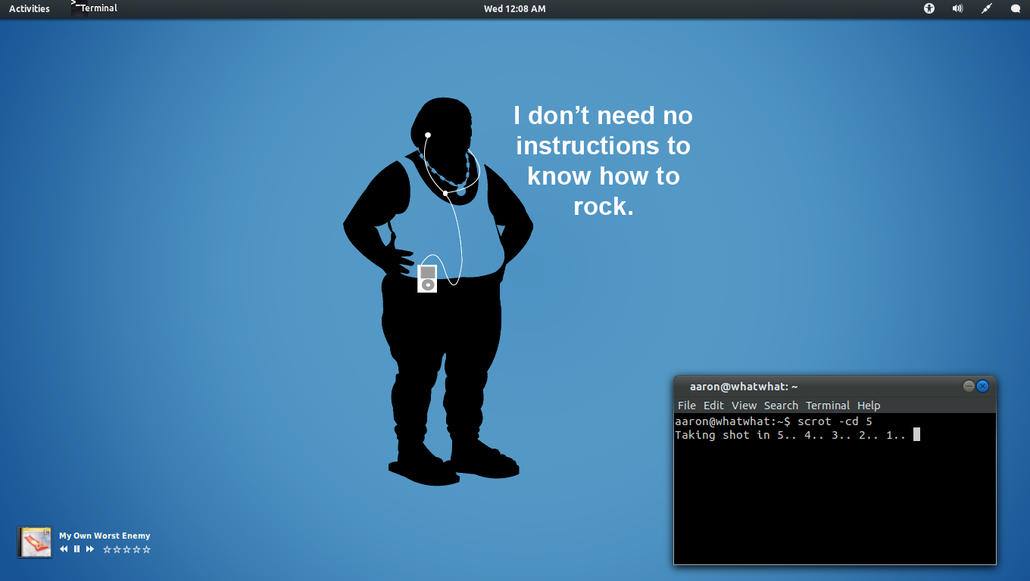Viewport: 1030px width, 581px height.
Task: Open the Terminal app menu in top bar
Action: (94, 8)
